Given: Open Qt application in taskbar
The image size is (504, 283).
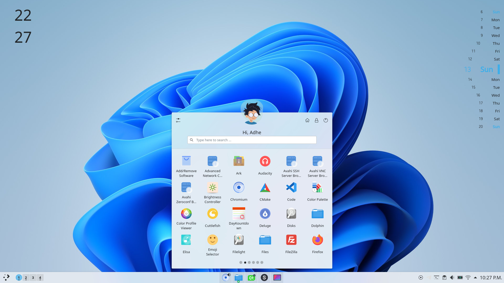Looking at the screenshot, I should pos(251,277).
